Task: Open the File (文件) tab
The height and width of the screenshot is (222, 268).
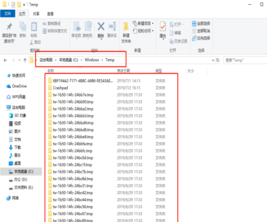Action: coord(8,13)
